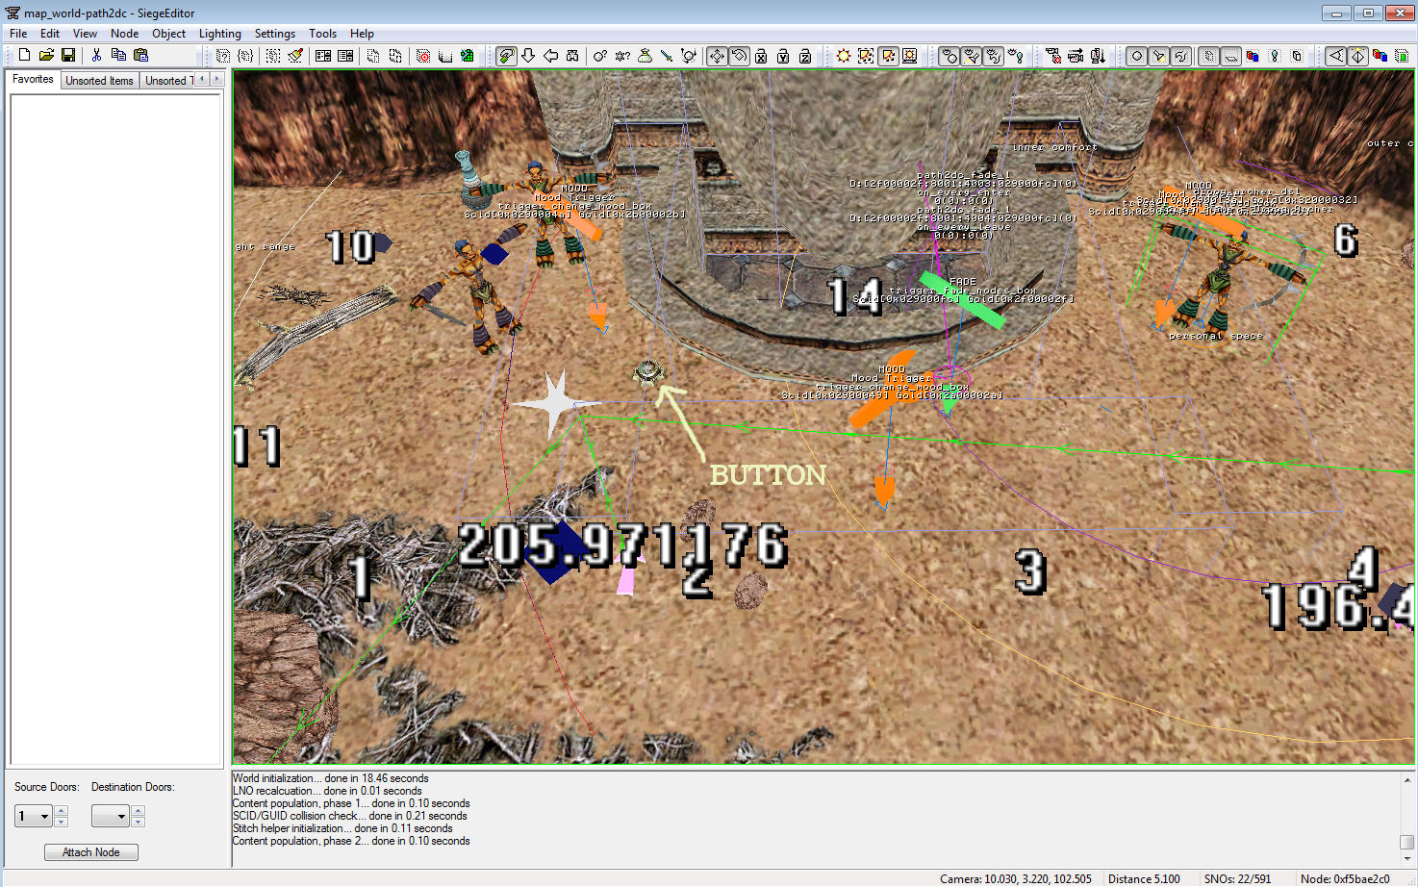Cut selection with the scissors icon
Image resolution: width=1418 pixels, height=887 pixels.
96,56
